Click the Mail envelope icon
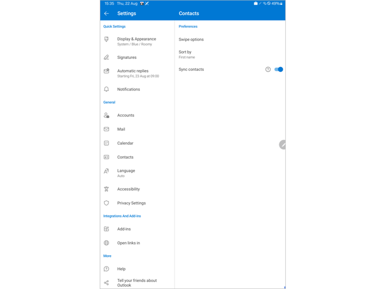 (x=106, y=129)
